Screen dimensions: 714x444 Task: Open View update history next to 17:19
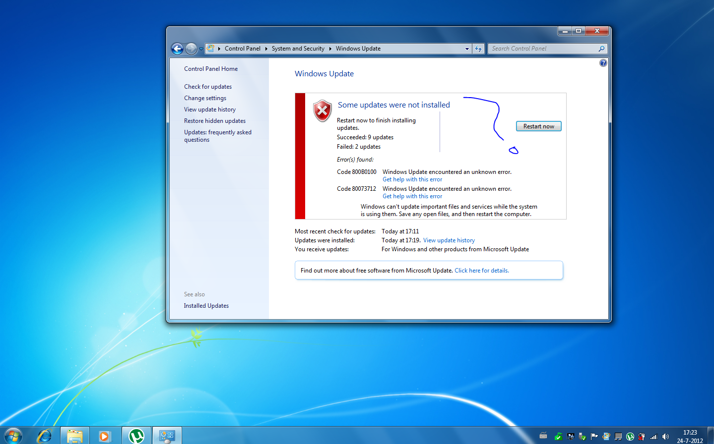click(449, 240)
